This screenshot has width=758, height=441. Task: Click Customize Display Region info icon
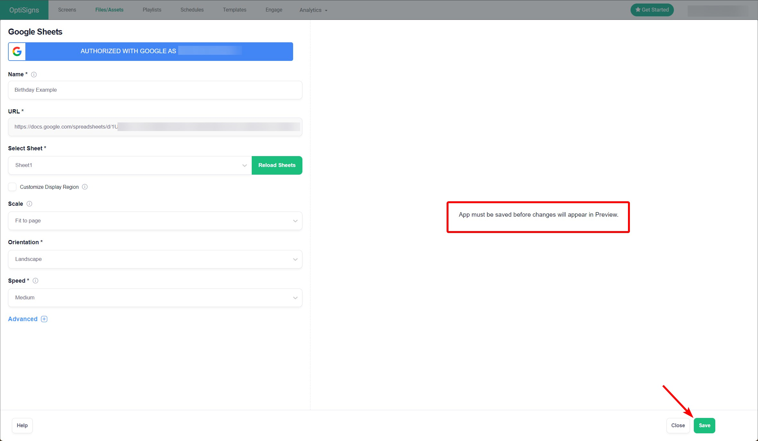[x=85, y=187]
